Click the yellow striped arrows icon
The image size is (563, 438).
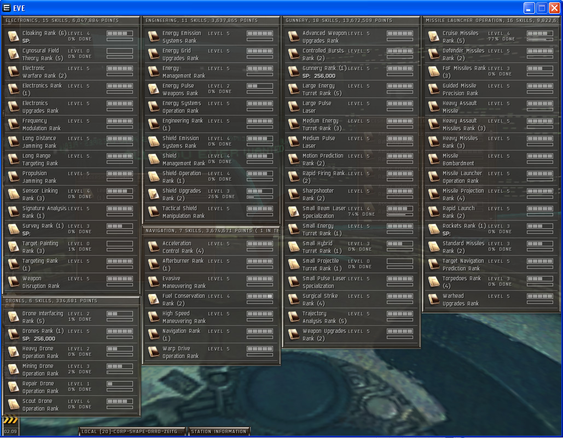(10, 420)
